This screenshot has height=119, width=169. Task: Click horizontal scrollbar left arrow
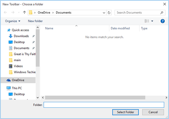43,98
